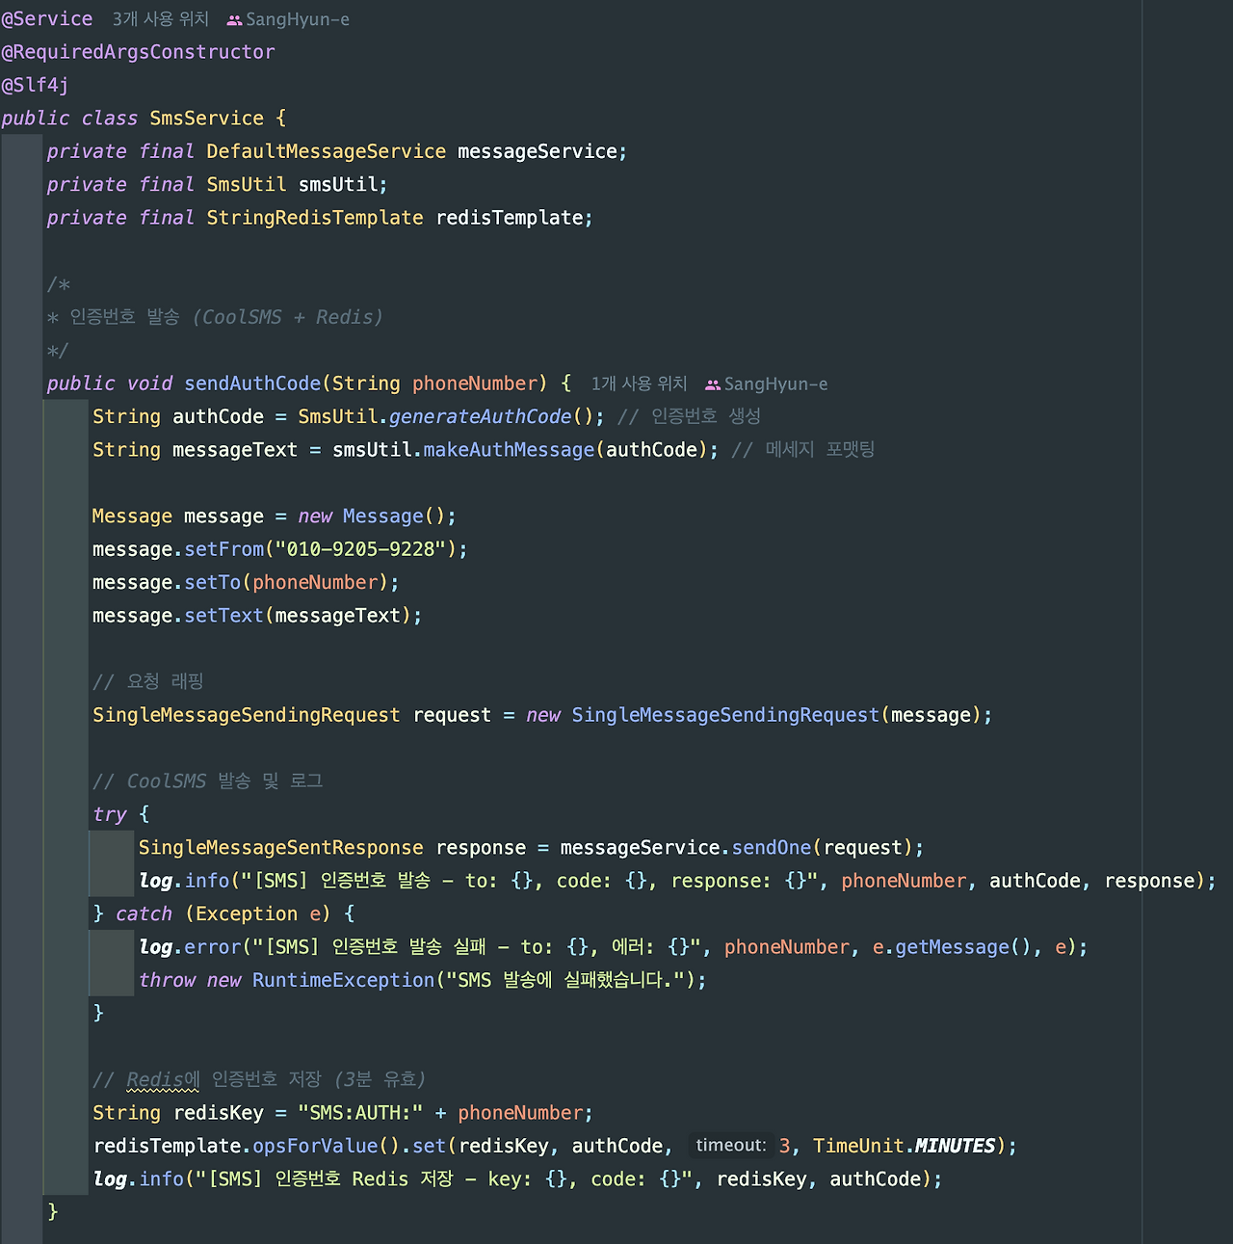Image resolution: width=1233 pixels, height=1244 pixels.
Task: Open the class-level "3개 사용 위치" usages hint
Action: tap(160, 19)
